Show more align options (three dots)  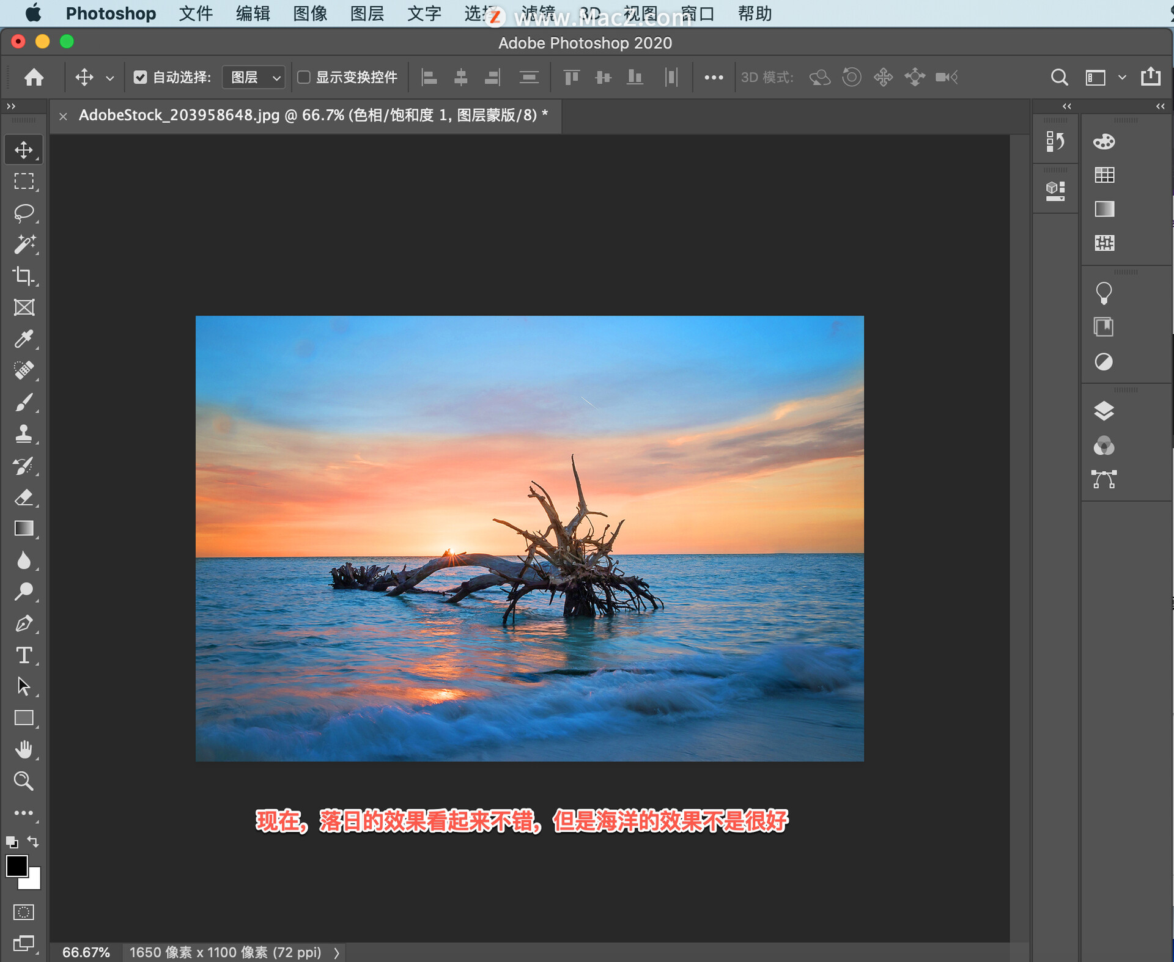click(714, 78)
